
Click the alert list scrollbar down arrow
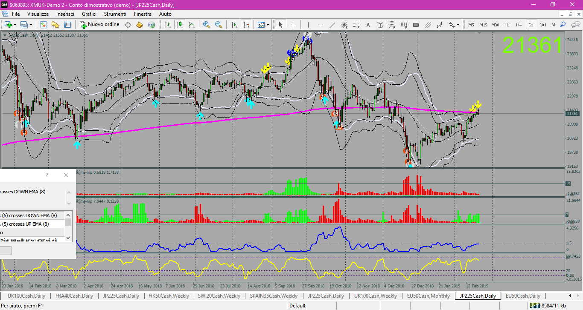tap(68, 239)
